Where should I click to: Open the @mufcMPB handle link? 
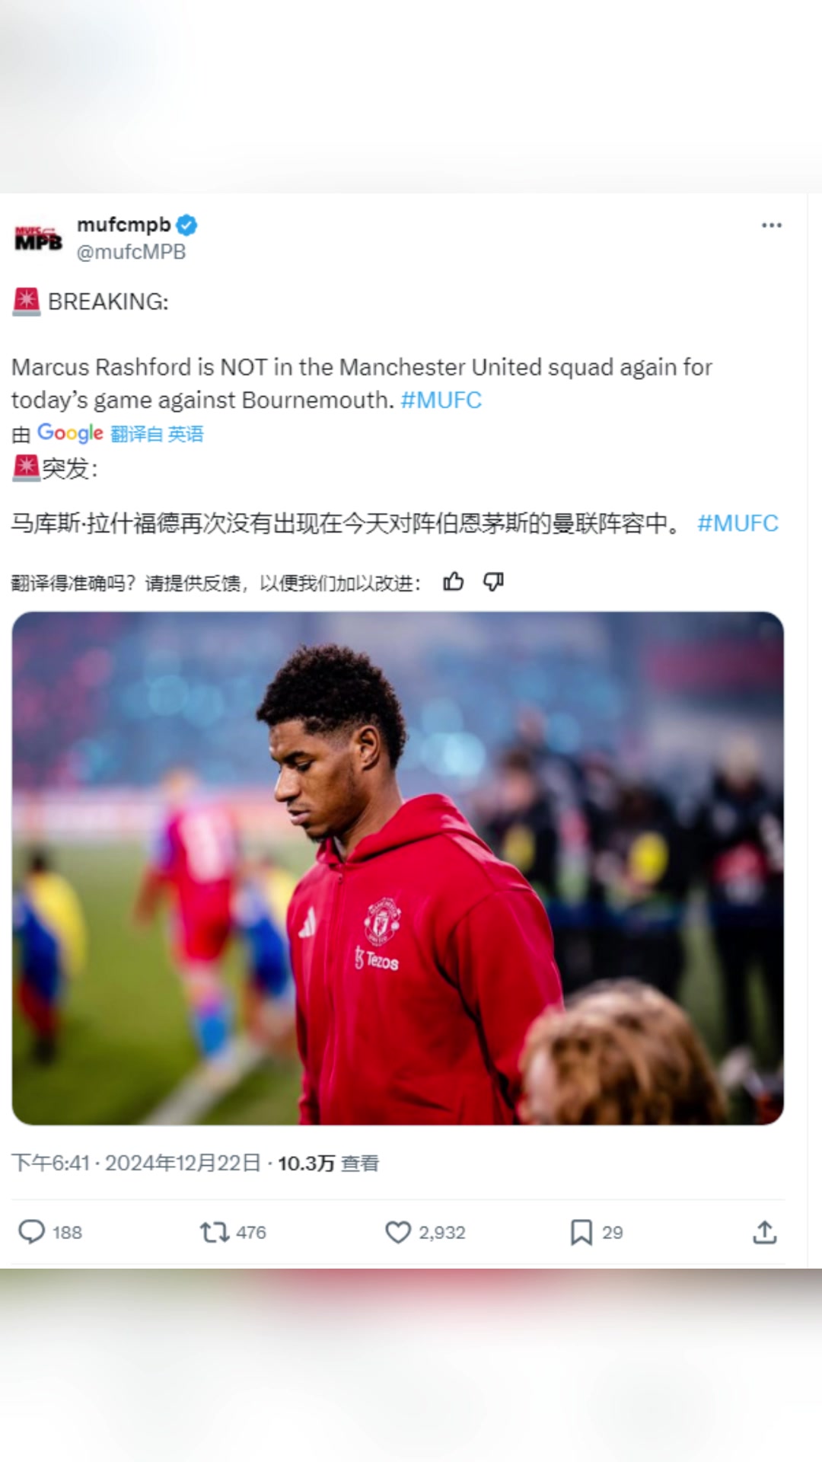click(x=131, y=252)
